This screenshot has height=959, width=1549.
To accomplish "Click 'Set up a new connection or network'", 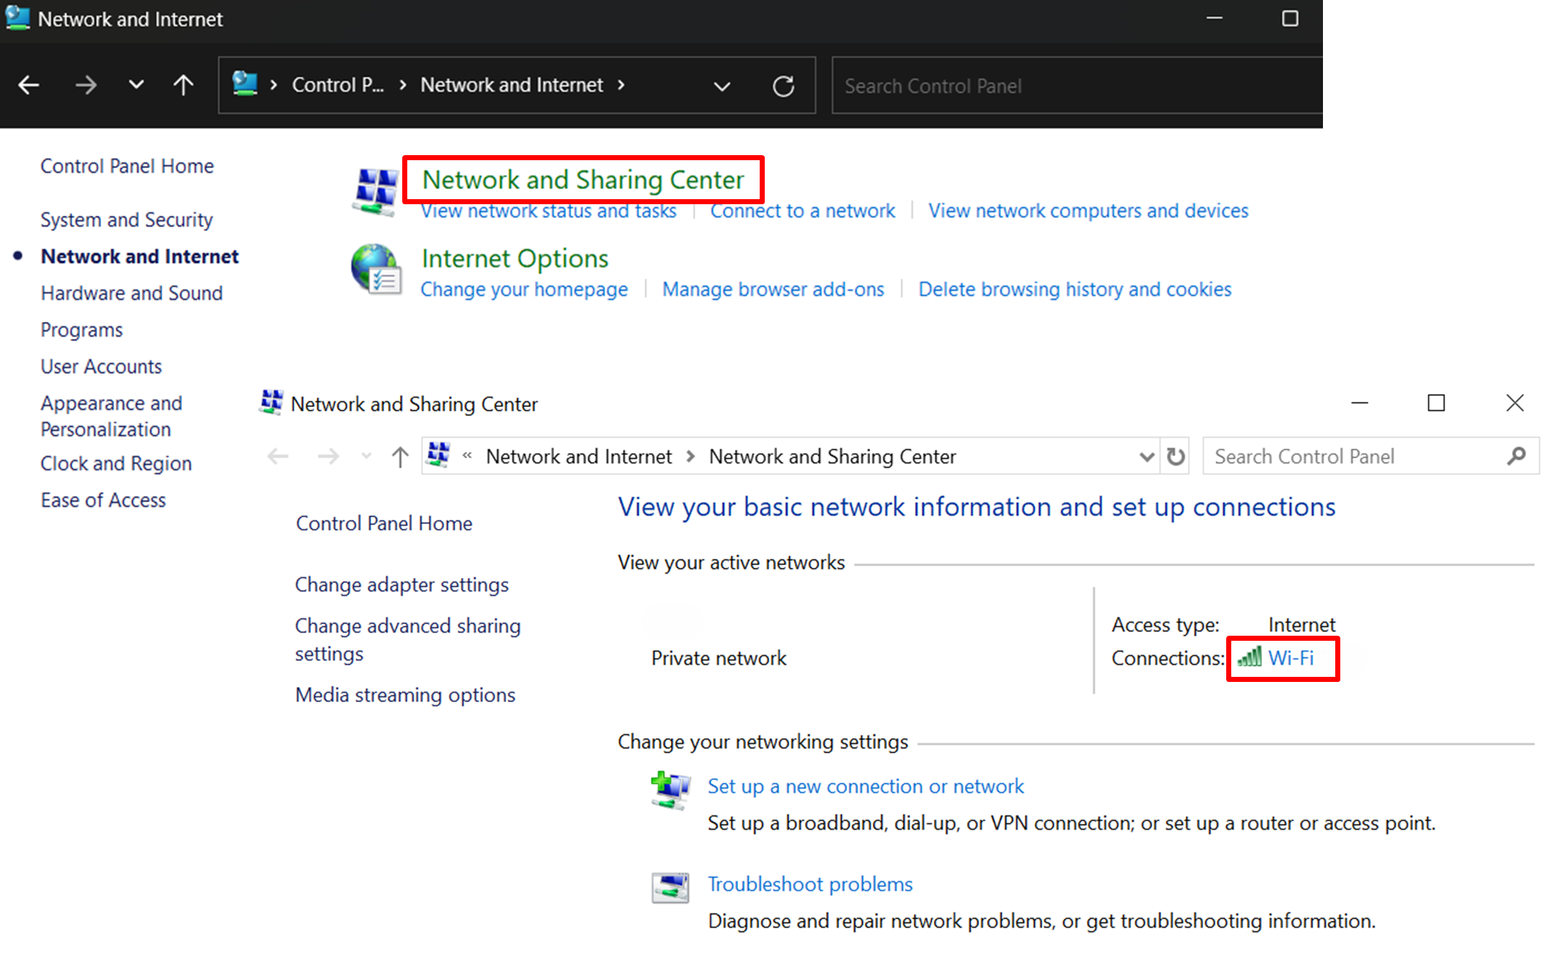I will pos(865,786).
